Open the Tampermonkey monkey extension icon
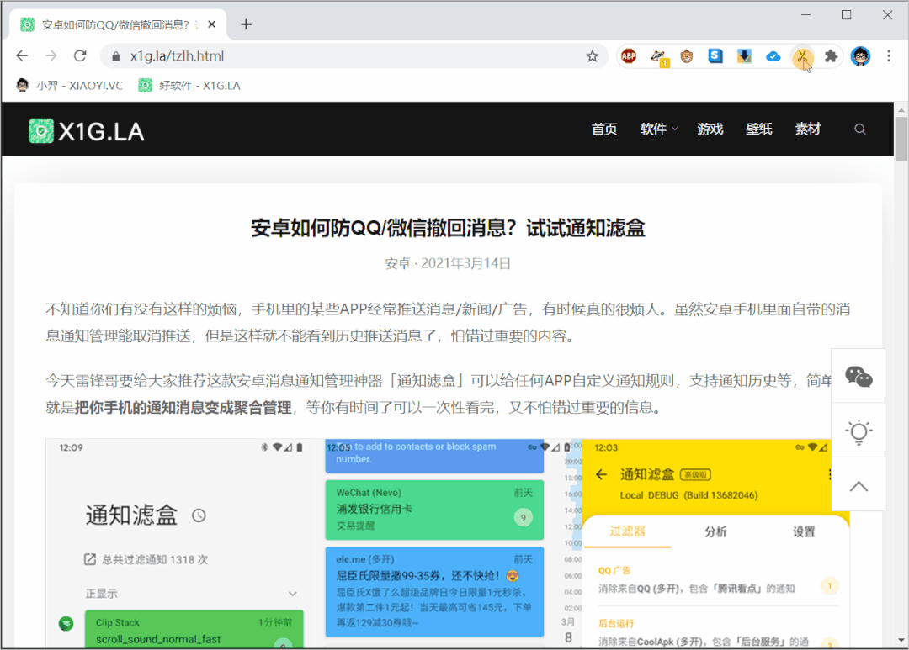 pyautogui.click(x=687, y=56)
